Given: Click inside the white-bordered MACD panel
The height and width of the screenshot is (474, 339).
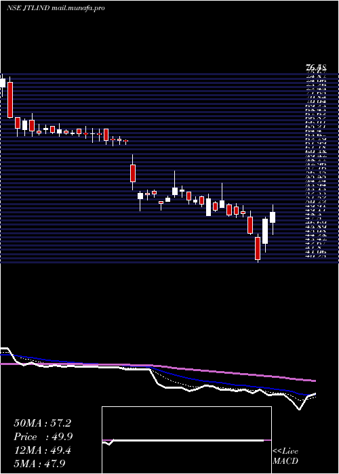Looking at the screenshot, I should click(x=186, y=440).
